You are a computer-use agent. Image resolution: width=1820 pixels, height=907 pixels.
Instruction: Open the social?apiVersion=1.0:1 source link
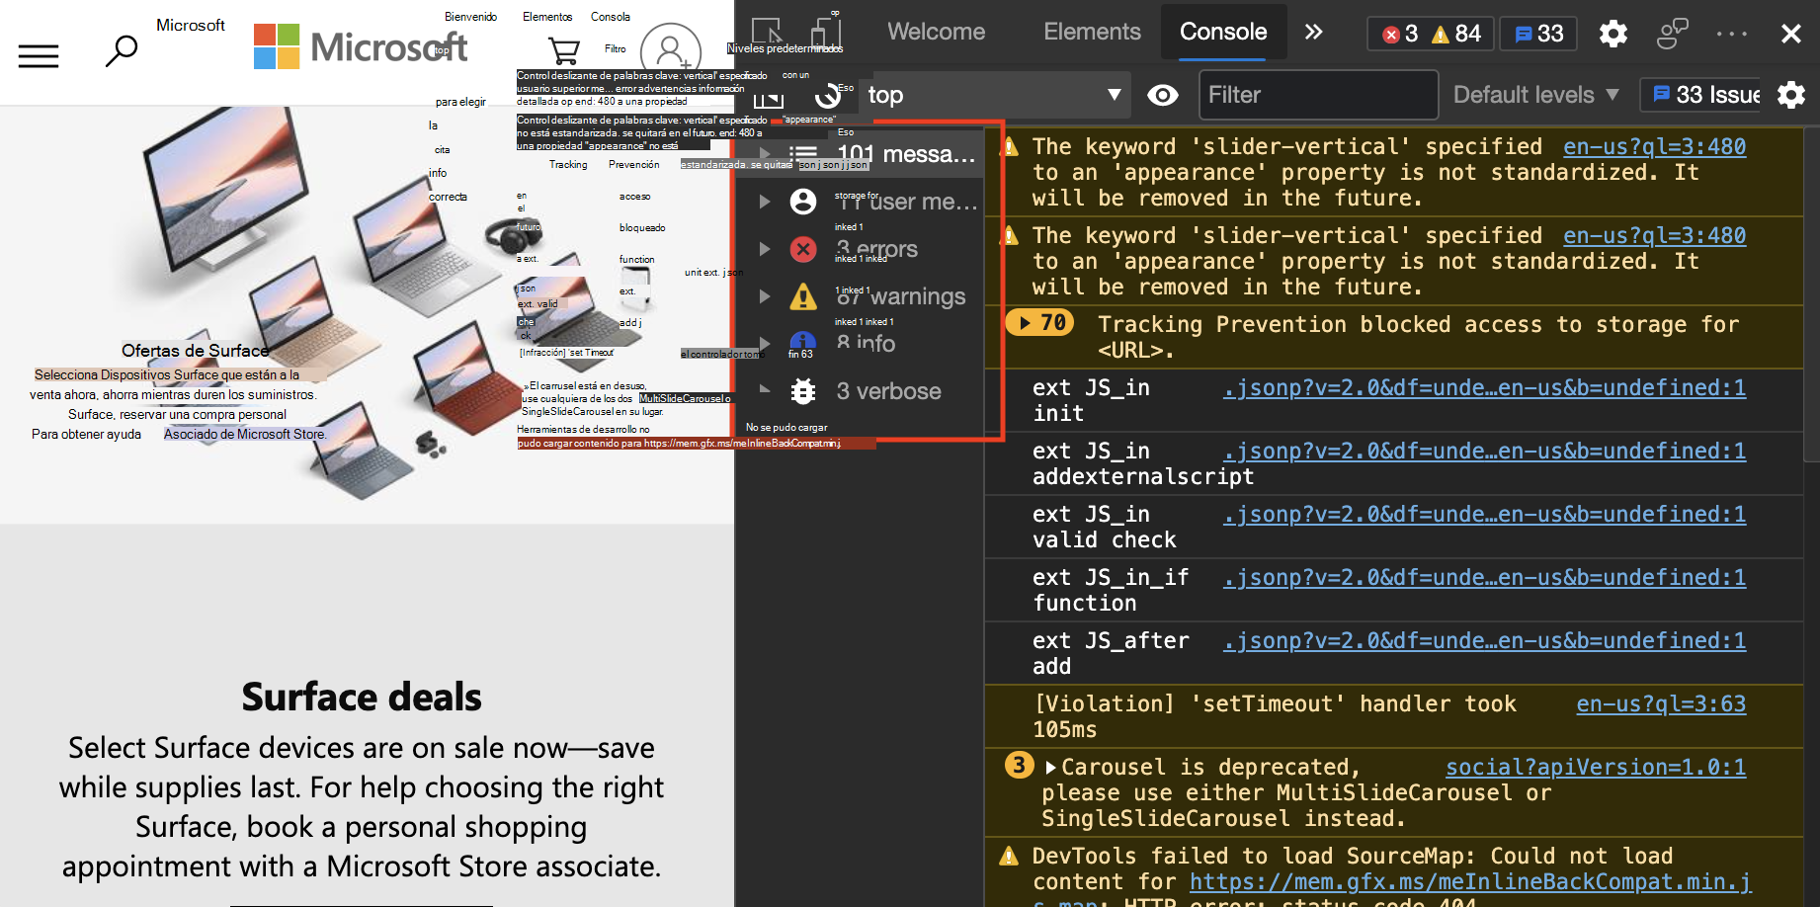pos(1596,768)
